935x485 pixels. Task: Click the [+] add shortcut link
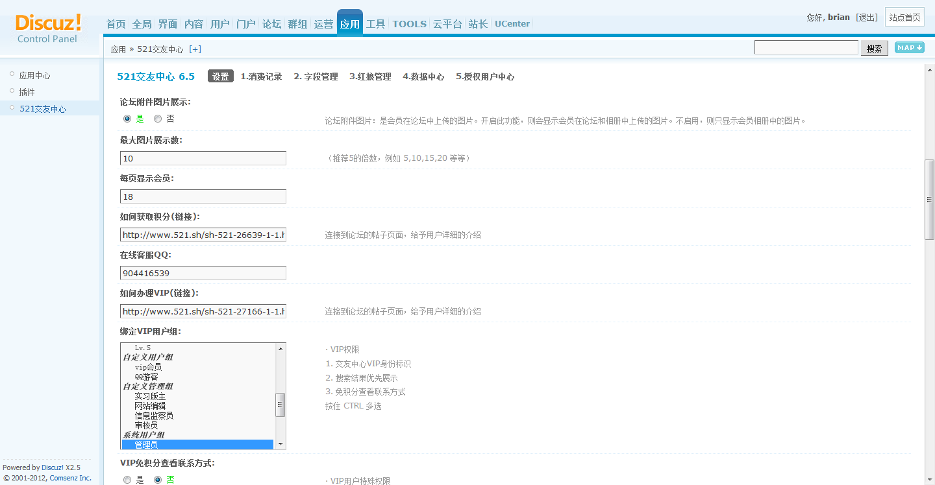[195, 49]
